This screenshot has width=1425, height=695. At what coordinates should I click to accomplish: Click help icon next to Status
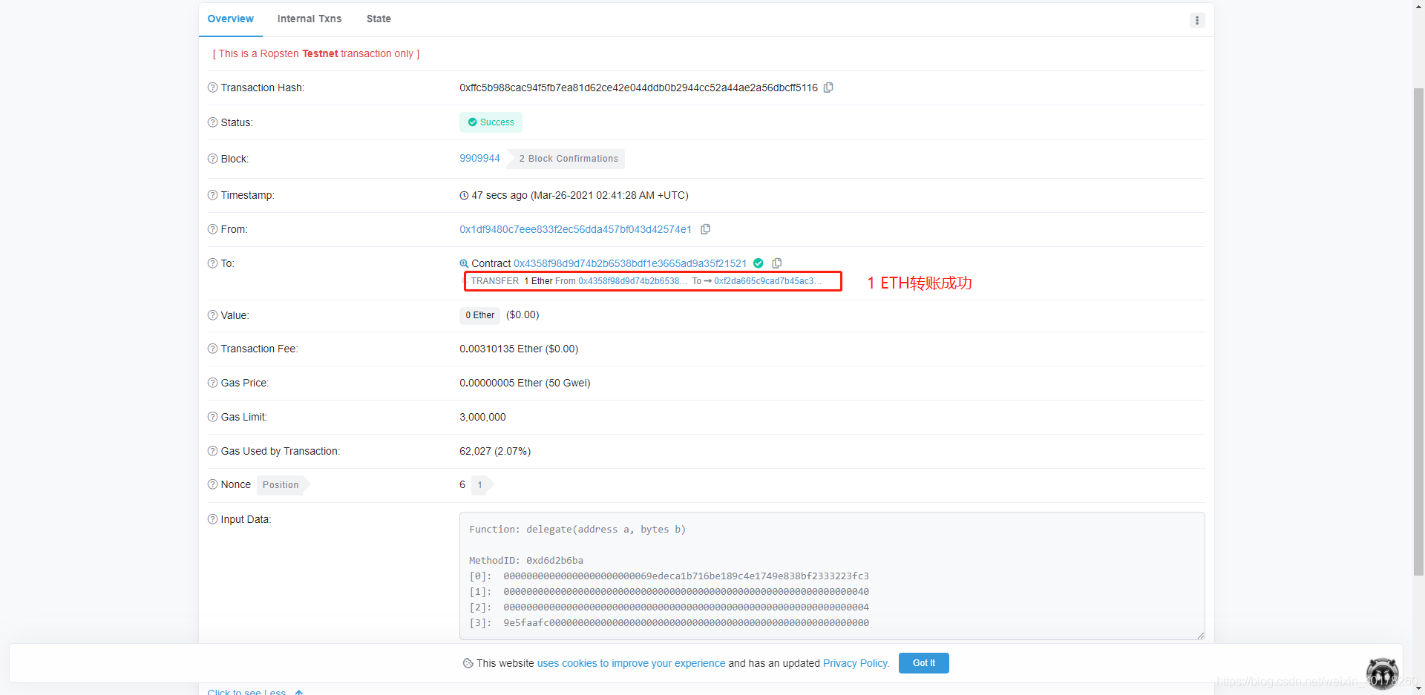[212, 122]
